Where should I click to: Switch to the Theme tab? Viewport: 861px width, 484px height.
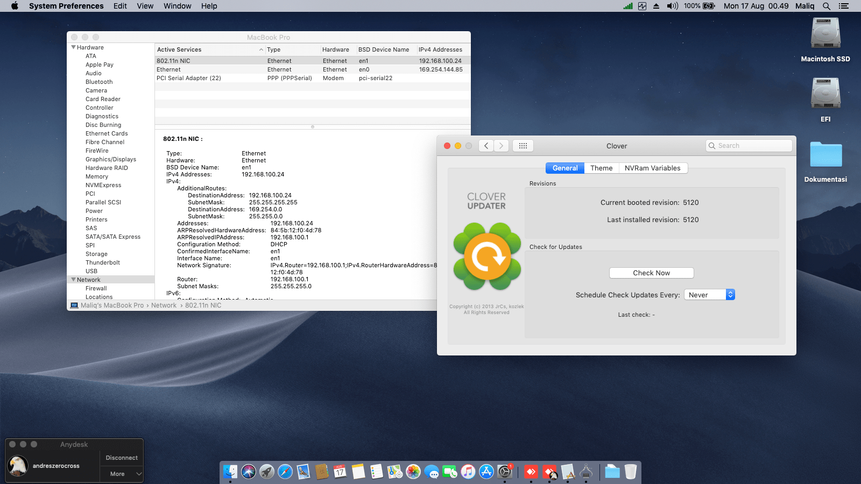click(601, 168)
